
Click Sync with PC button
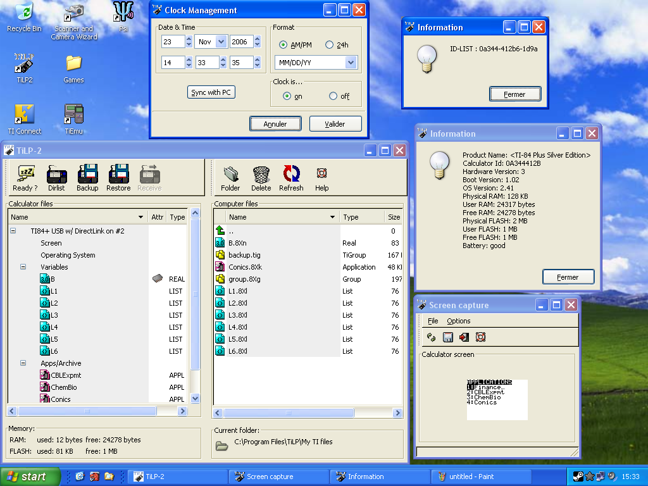(x=211, y=92)
